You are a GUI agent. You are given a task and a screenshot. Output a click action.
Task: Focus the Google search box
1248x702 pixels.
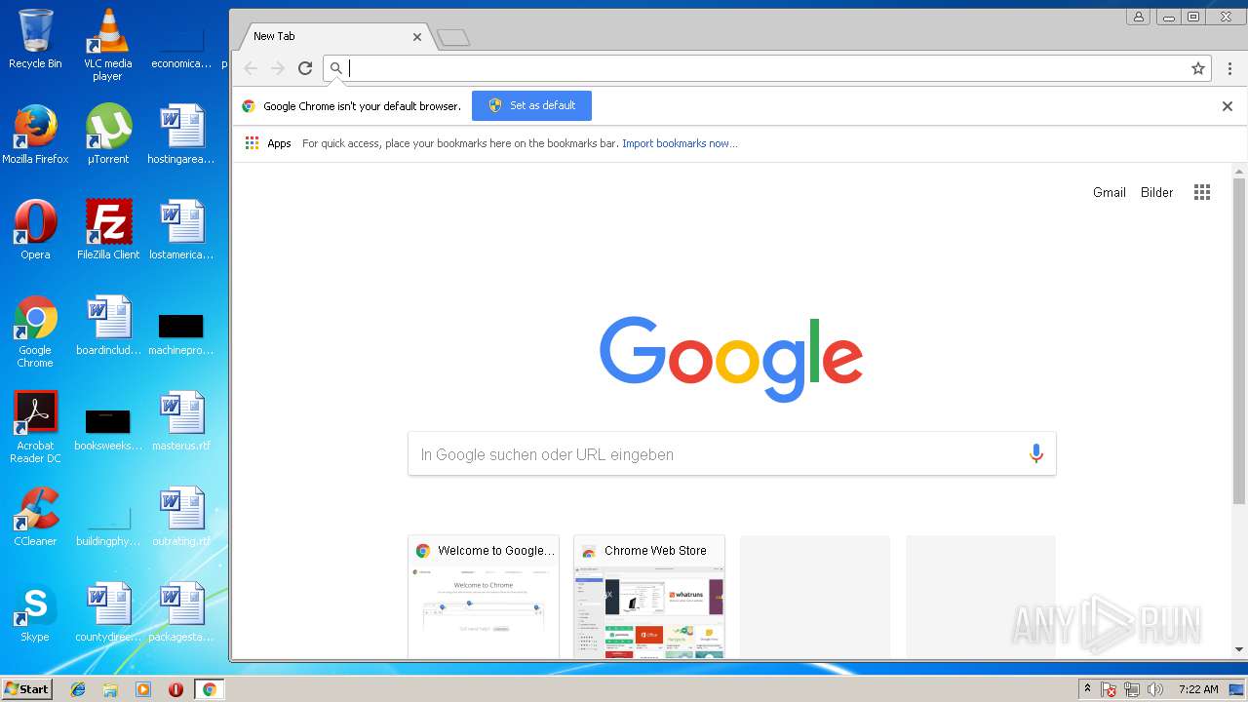731,454
